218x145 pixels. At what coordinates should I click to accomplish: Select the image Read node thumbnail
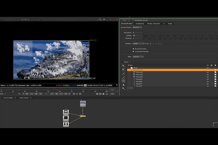(x=83, y=104)
